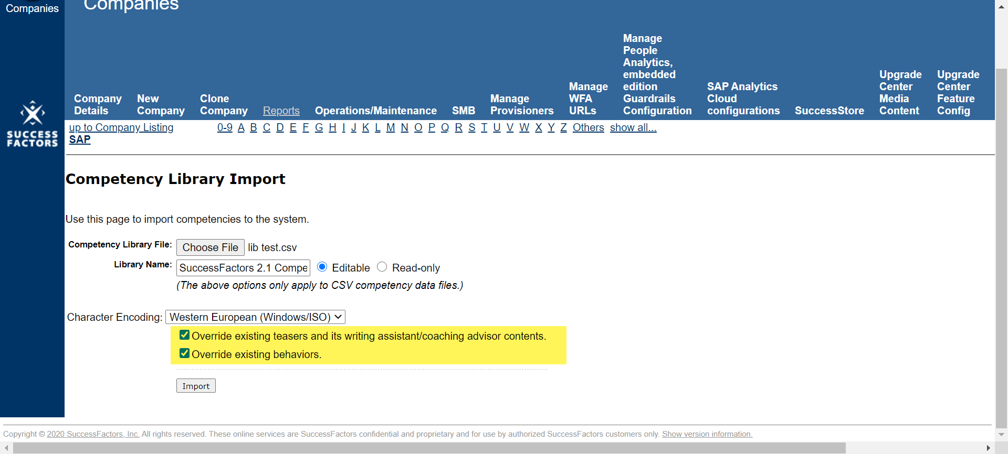
Task: Open Company Details menu
Action: tap(98, 105)
